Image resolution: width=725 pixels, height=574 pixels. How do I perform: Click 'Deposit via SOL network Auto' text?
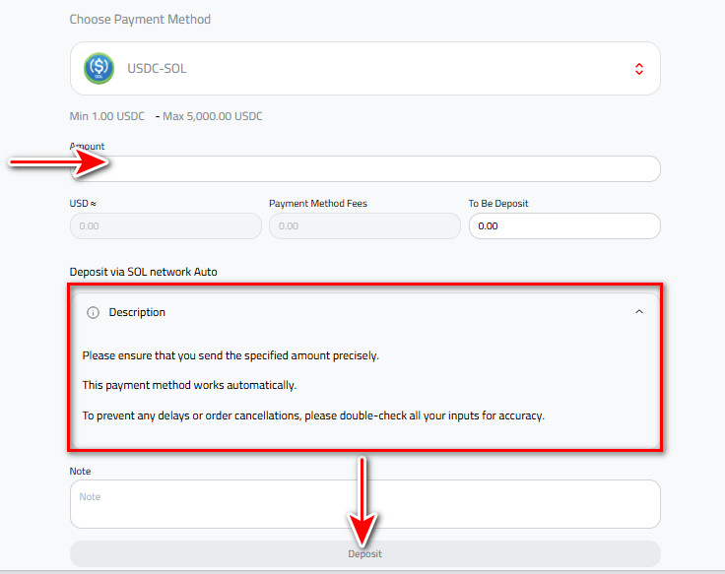pyautogui.click(x=144, y=272)
